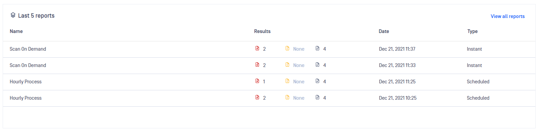The width and height of the screenshot is (539, 132).
Task: Open Scan On Demand report from 11:33
Action: click(28, 65)
